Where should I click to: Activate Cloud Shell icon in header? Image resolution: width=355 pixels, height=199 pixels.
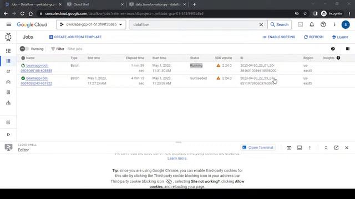pos(300,24)
